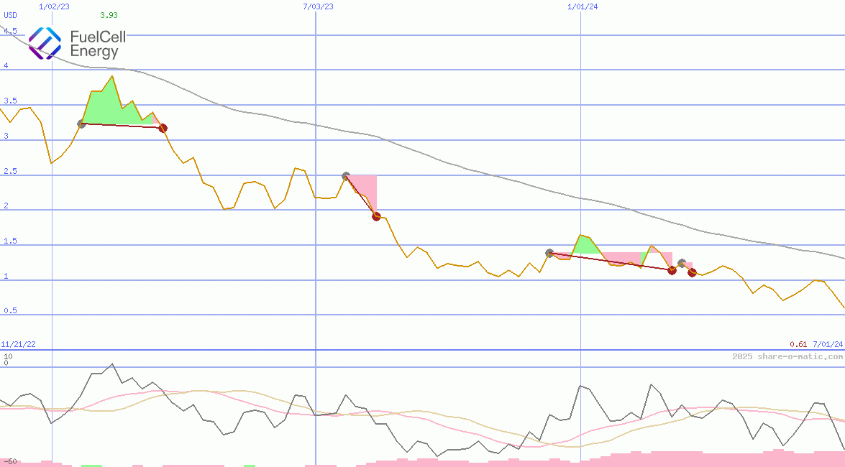Screen dimensions: 845x467
Task: Click the red 0.61 last price label
Action: coord(798,344)
